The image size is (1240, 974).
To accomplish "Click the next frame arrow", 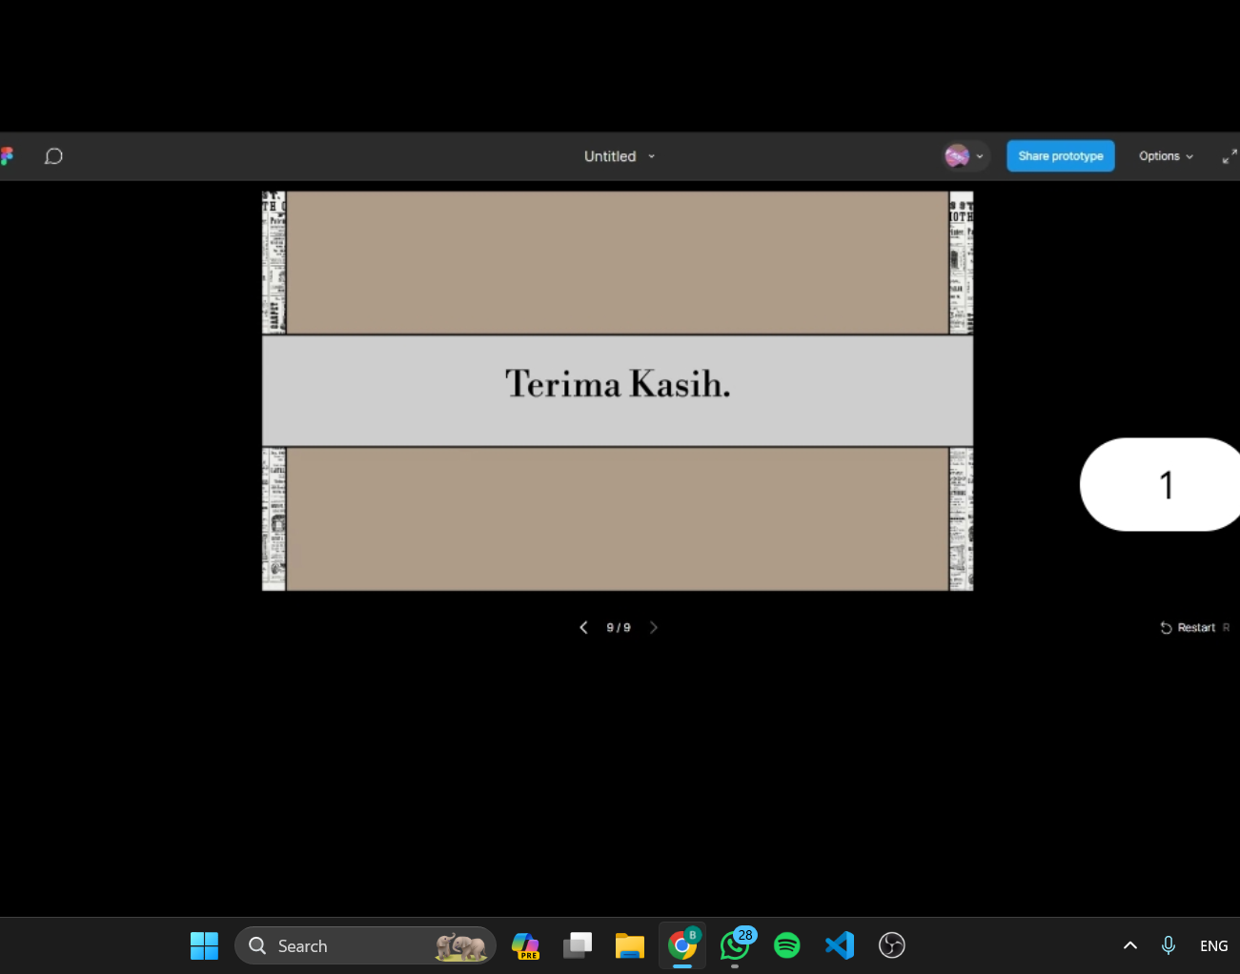I will click(x=654, y=627).
